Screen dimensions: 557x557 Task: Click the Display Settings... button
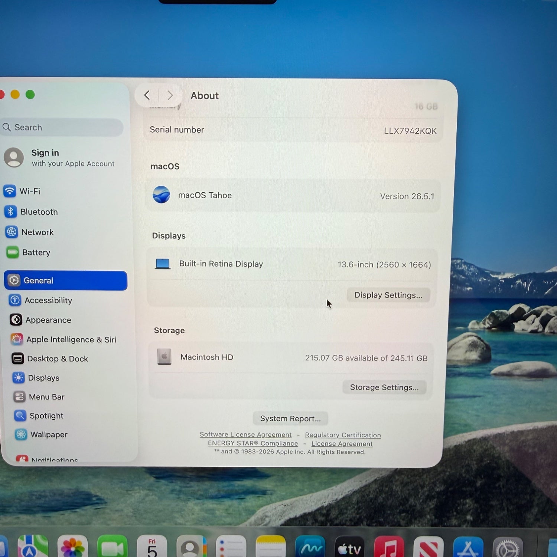(388, 295)
